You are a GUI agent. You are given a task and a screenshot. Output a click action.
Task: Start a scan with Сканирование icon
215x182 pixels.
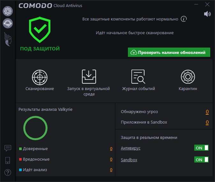pyautogui.click(x=40, y=77)
